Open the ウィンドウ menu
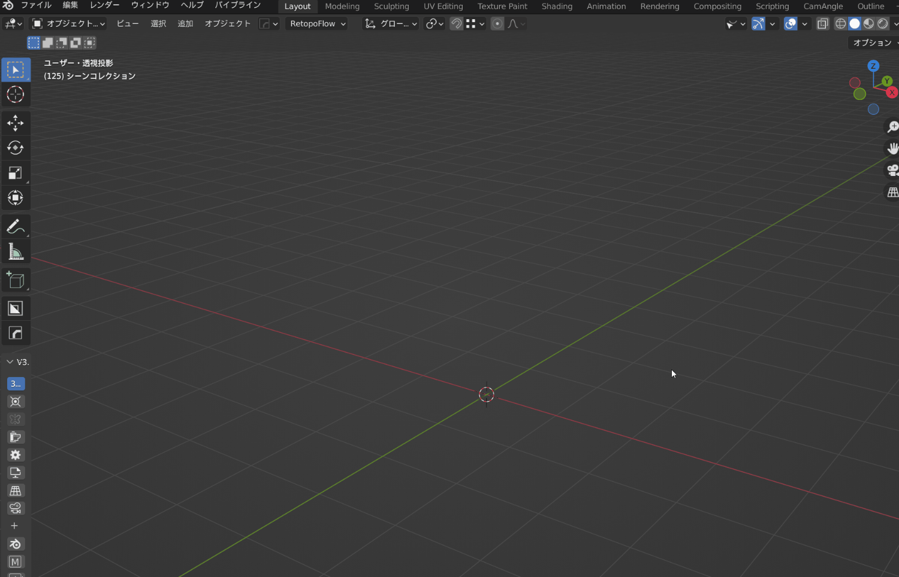899x577 pixels. tap(150, 5)
